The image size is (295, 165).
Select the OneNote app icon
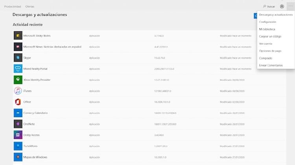coord(18,124)
